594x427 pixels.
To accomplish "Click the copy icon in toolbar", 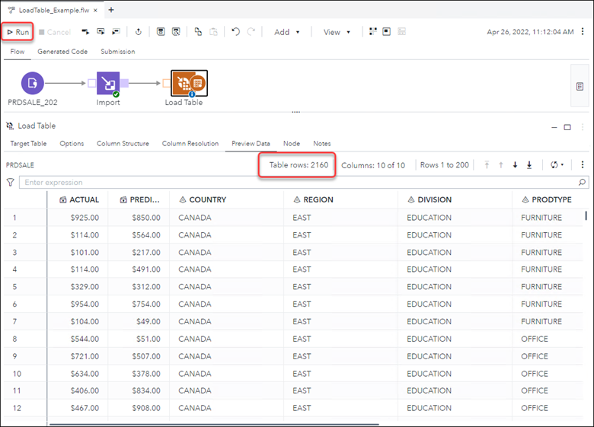I will click(x=198, y=32).
